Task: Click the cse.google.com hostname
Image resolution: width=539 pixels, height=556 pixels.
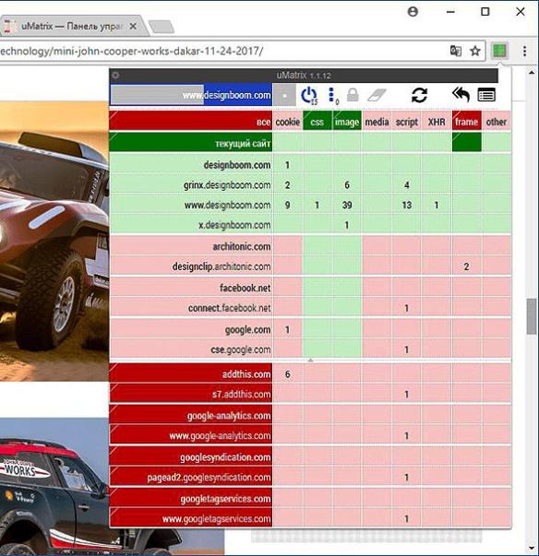Action: click(x=191, y=349)
